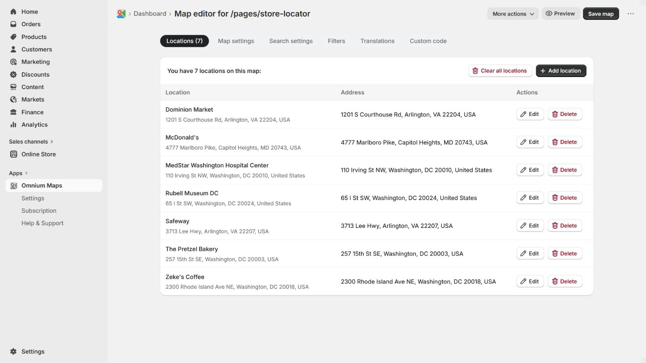646x363 pixels.
Task: Click the Online Store icon
Action: coord(13,154)
